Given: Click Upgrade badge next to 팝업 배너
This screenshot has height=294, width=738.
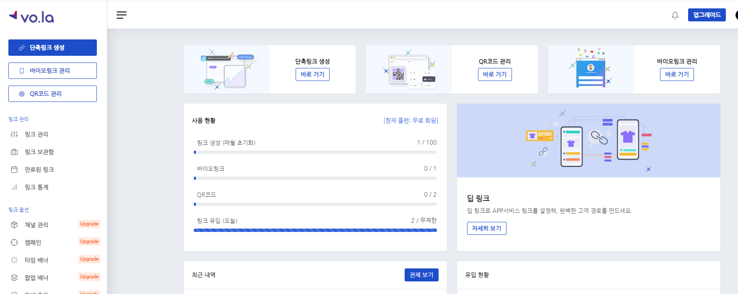Looking at the screenshot, I should pyautogui.click(x=89, y=277).
